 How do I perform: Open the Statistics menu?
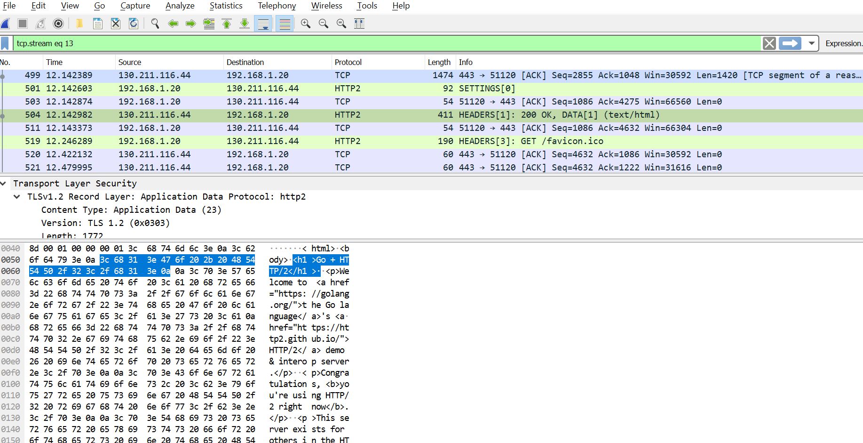(x=226, y=6)
